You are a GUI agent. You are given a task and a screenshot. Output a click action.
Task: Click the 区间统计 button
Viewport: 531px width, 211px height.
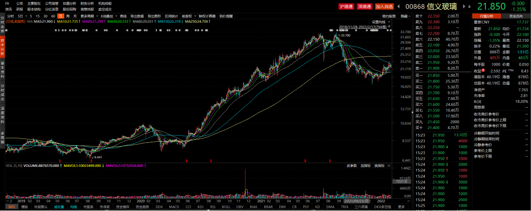171,16
